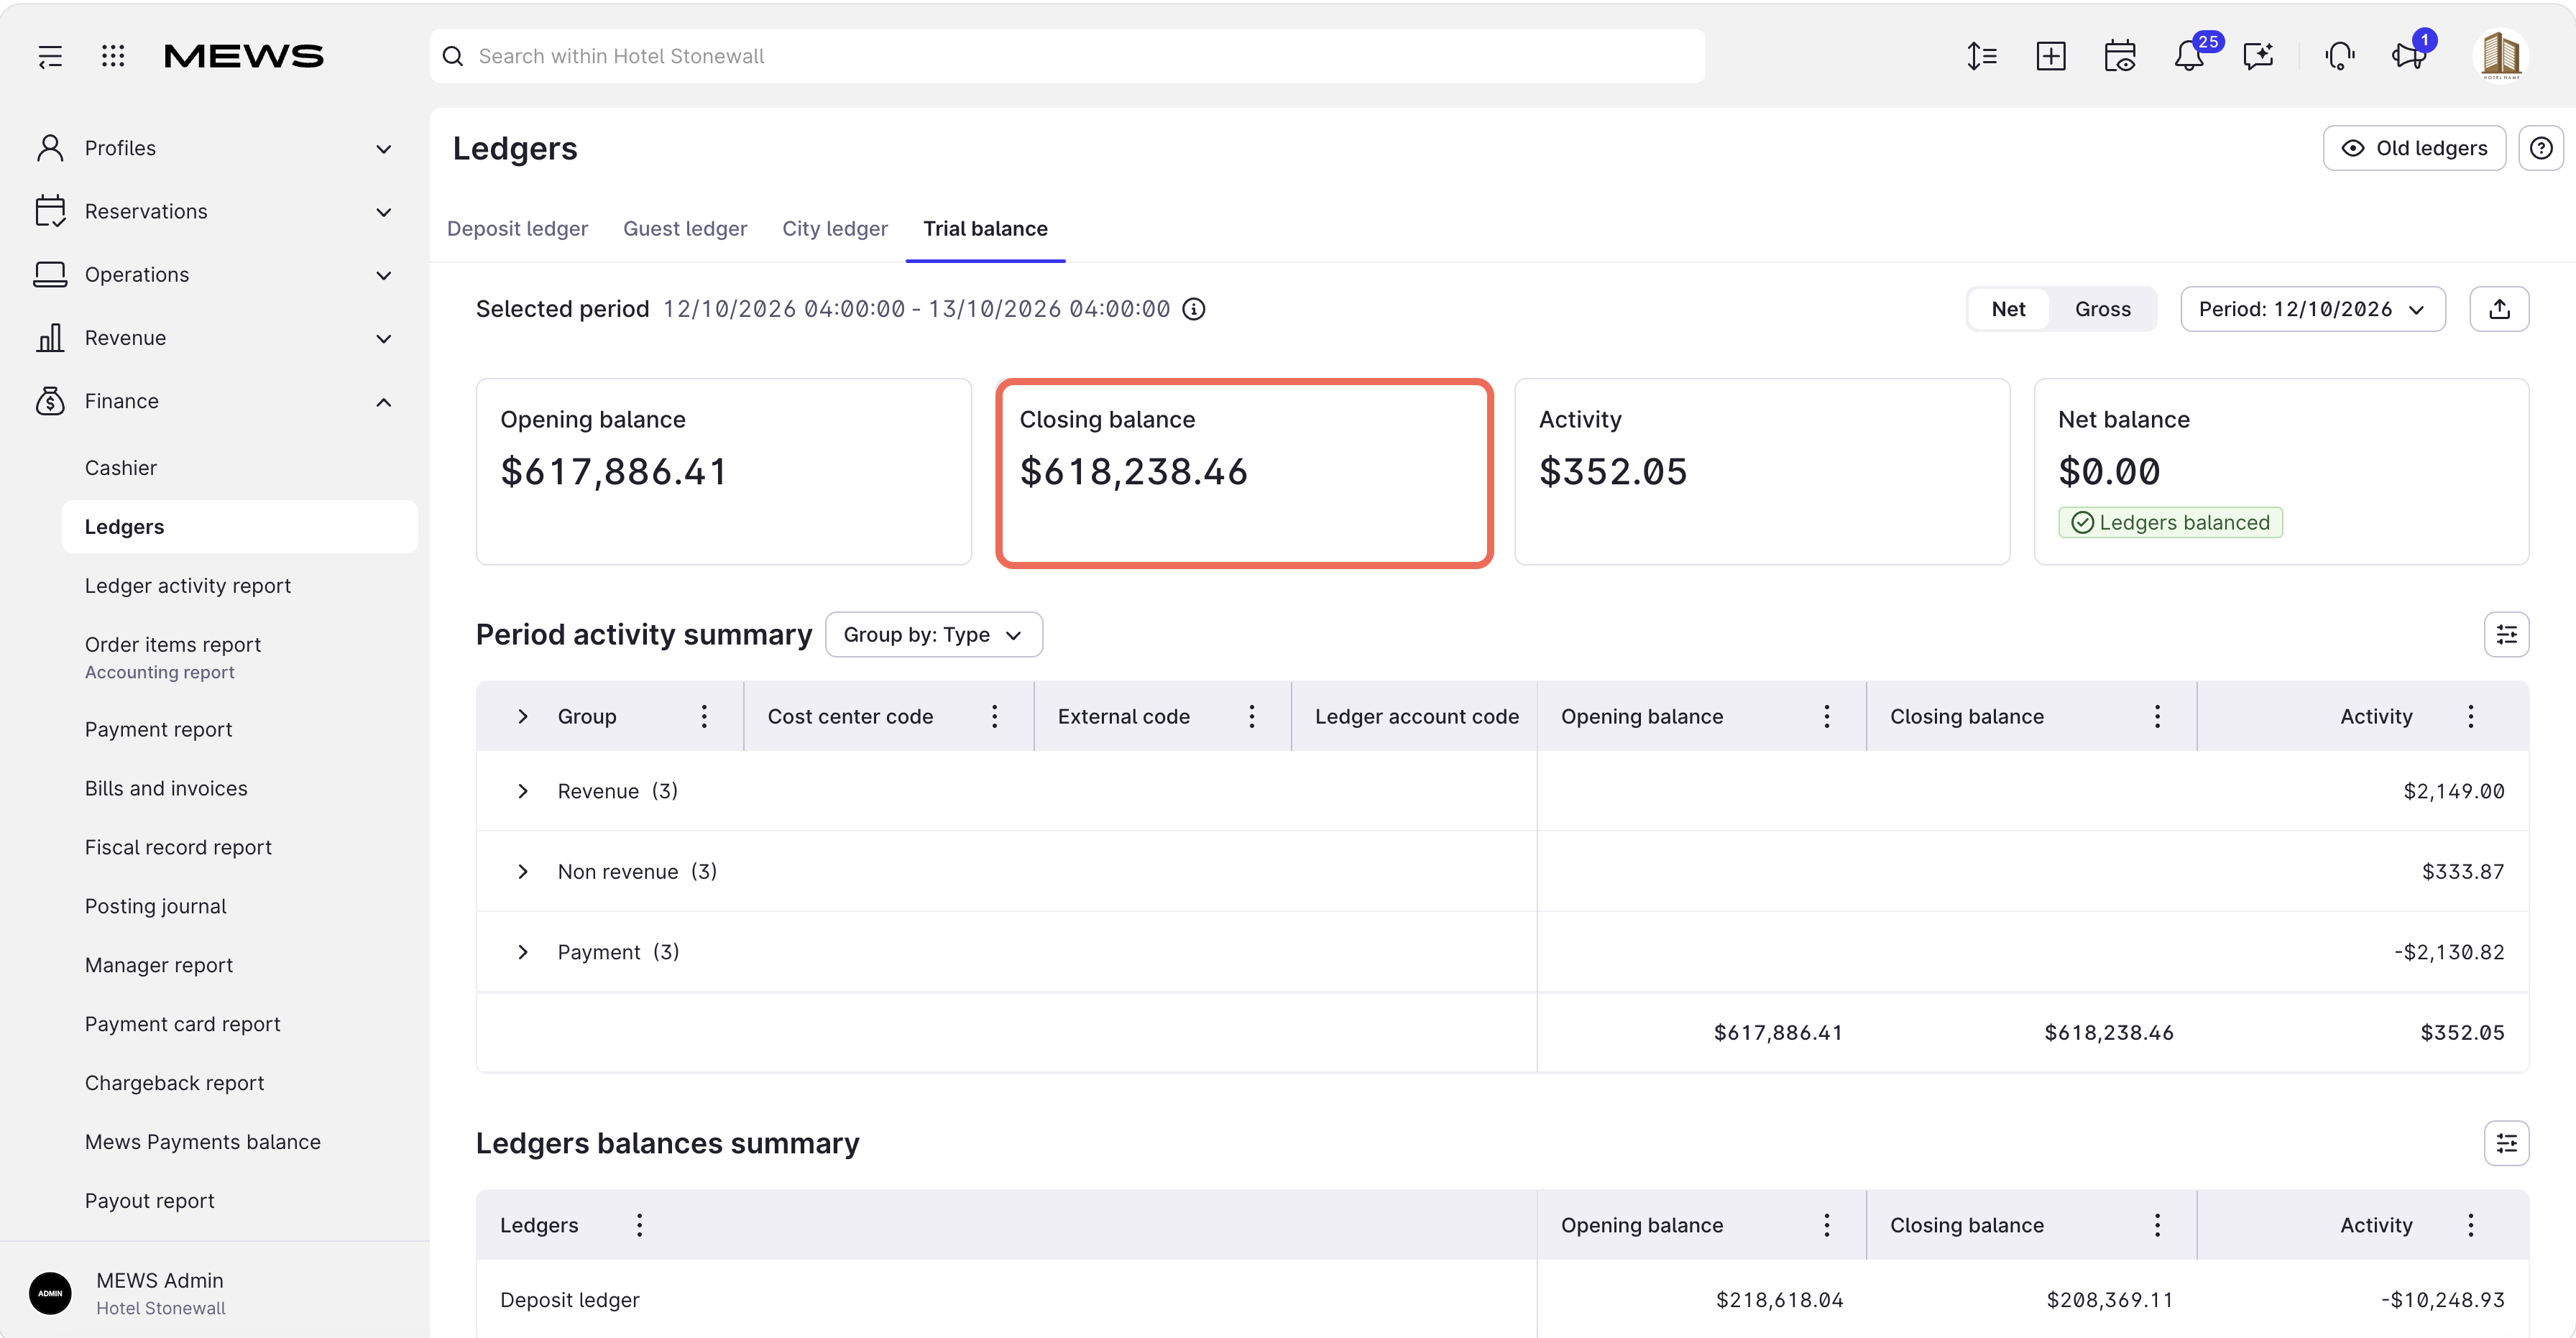
Task: Expand the Payment (3) row
Action: (x=522, y=952)
